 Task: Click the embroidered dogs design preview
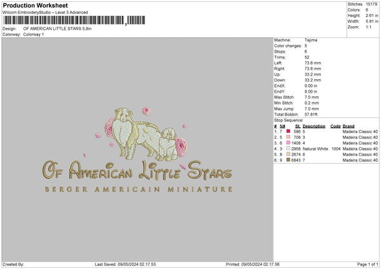click(146, 134)
